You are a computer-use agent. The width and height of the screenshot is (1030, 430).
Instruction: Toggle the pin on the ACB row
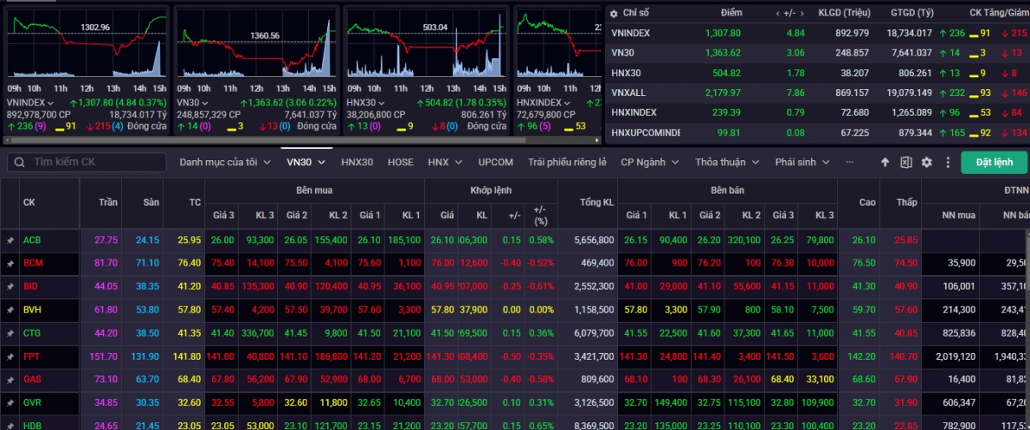pos(10,240)
